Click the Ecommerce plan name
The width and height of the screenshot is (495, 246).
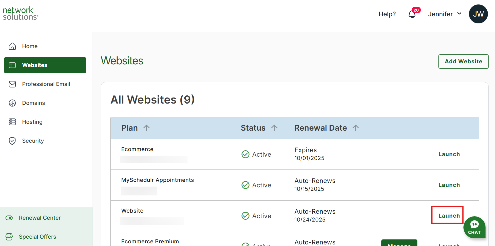(137, 149)
